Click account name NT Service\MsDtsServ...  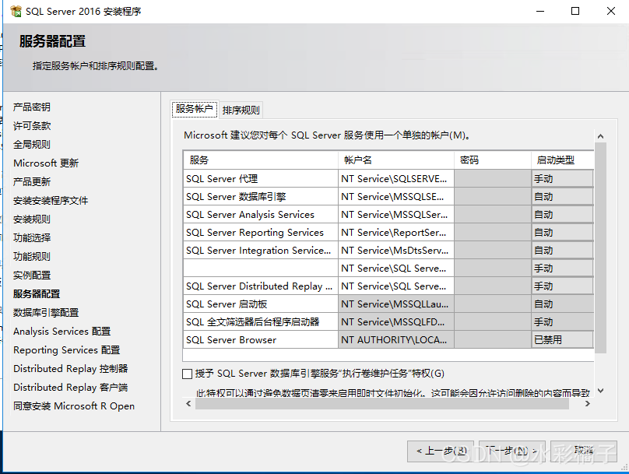tap(396, 251)
